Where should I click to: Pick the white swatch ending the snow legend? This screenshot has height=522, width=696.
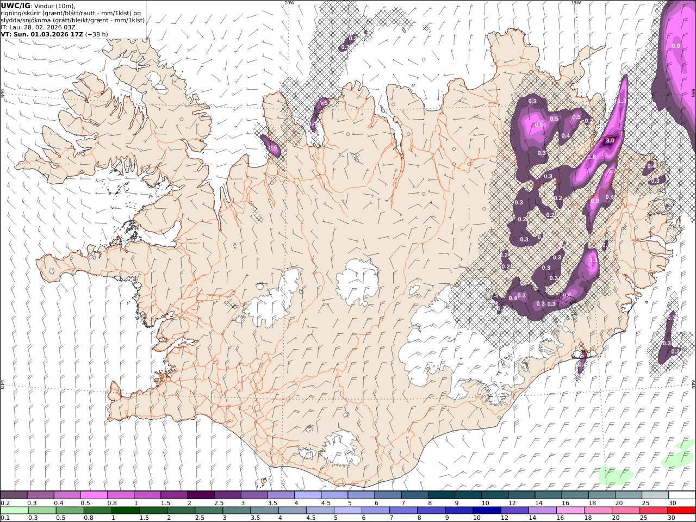(681, 495)
